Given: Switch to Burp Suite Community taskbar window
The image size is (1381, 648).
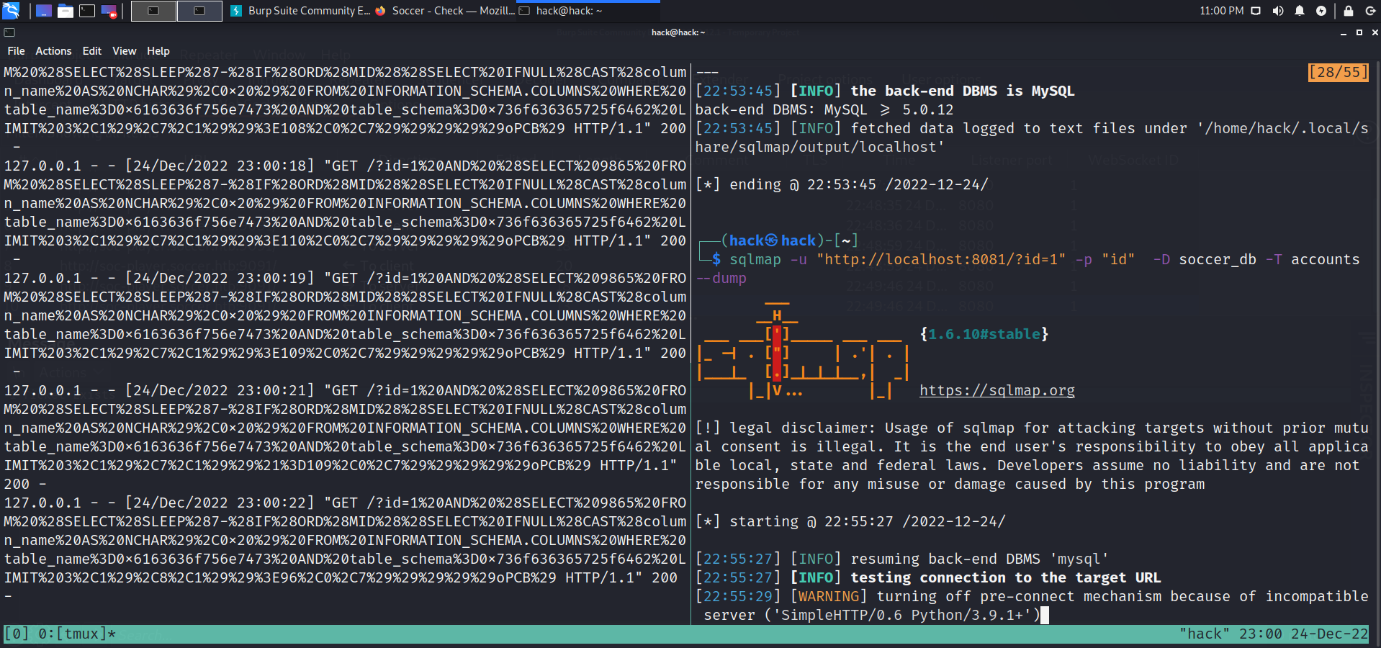Looking at the screenshot, I should (300, 11).
